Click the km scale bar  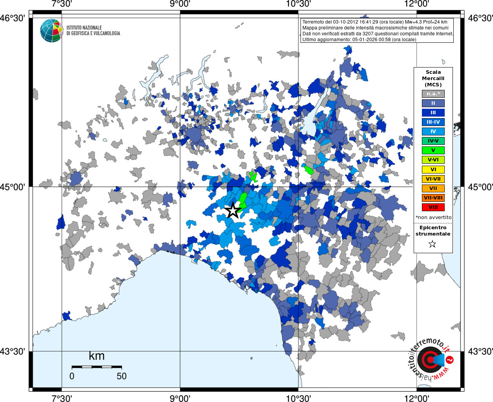[x=97, y=367]
